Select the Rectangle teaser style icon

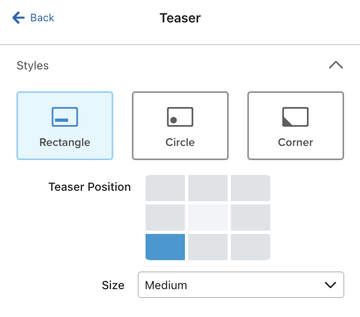pyautogui.click(x=65, y=117)
